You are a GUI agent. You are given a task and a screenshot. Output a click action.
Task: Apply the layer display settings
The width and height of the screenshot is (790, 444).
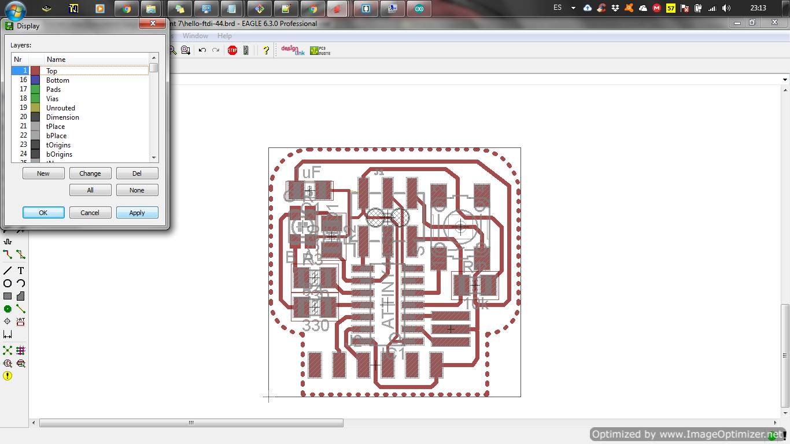coord(137,213)
